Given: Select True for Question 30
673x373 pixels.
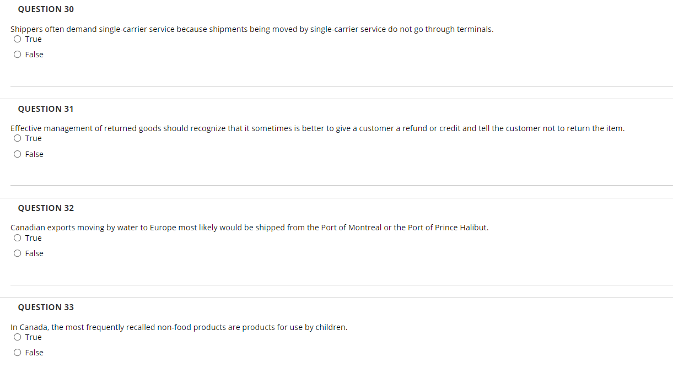Looking at the screenshot, I should pyautogui.click(x=17, y=39).
